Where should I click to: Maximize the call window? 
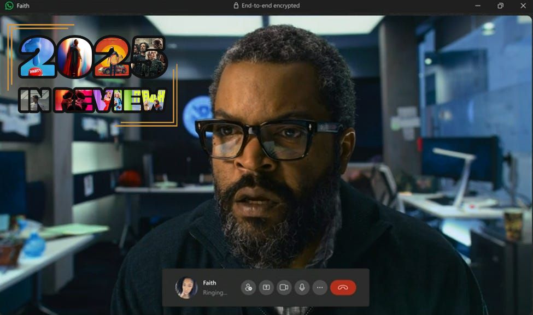tap(500, 5)
